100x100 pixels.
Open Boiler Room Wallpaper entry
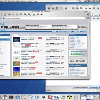[x=29, y=38]
